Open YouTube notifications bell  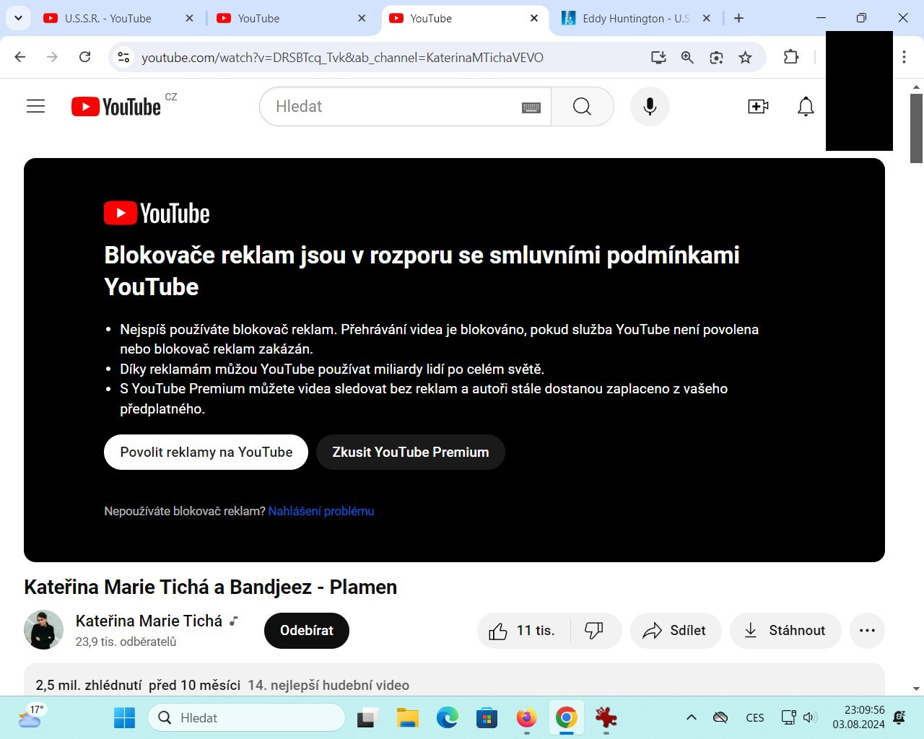pyautogui.click(x=806, y=107)
